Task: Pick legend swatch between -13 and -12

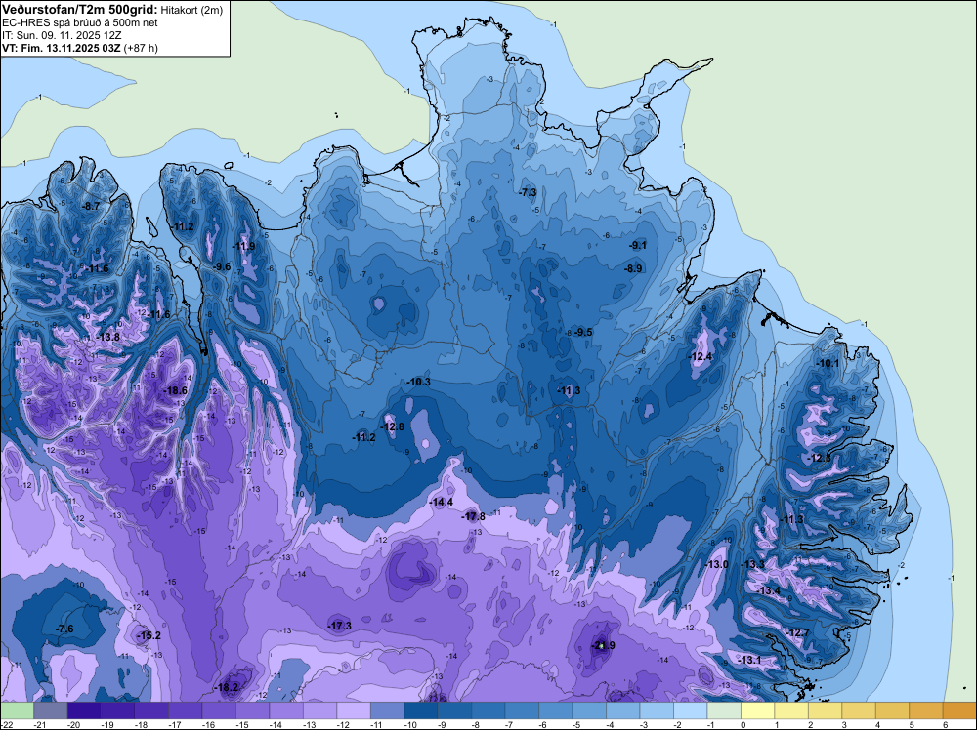Action: click(x=319, y=710)
